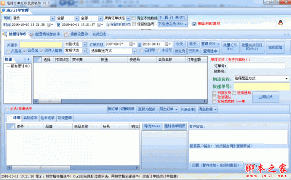This screenshot has width=291, height=180.
Task: Toggle 产品名 search checkbox
Action: pos(8,51)
